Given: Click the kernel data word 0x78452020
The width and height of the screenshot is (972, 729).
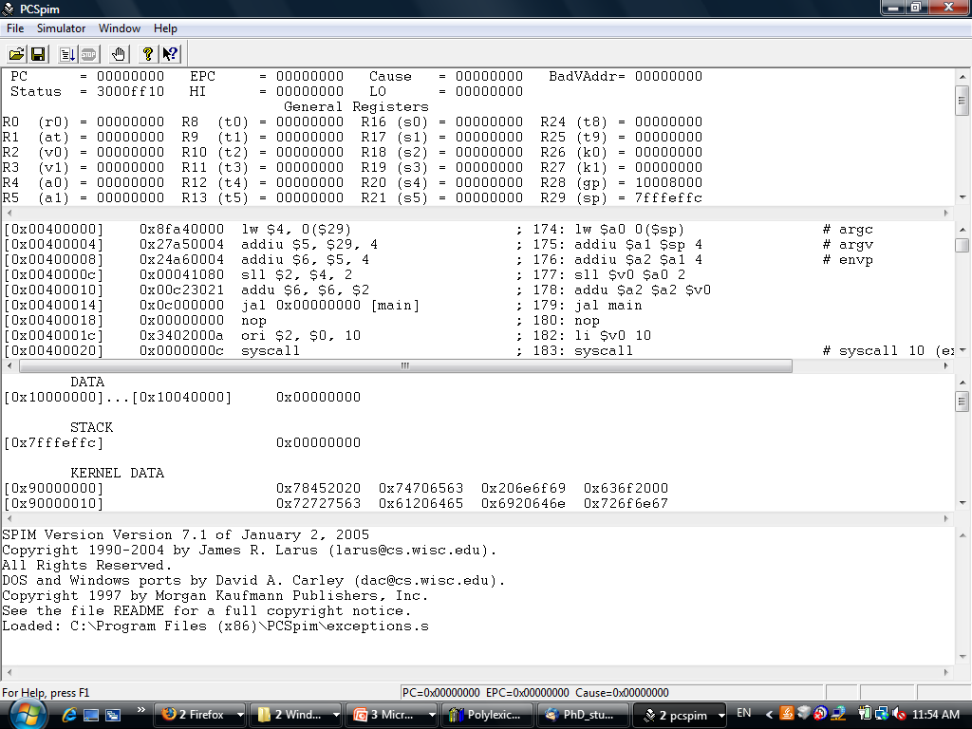Looking at the screenshot, I should point(318,489).
